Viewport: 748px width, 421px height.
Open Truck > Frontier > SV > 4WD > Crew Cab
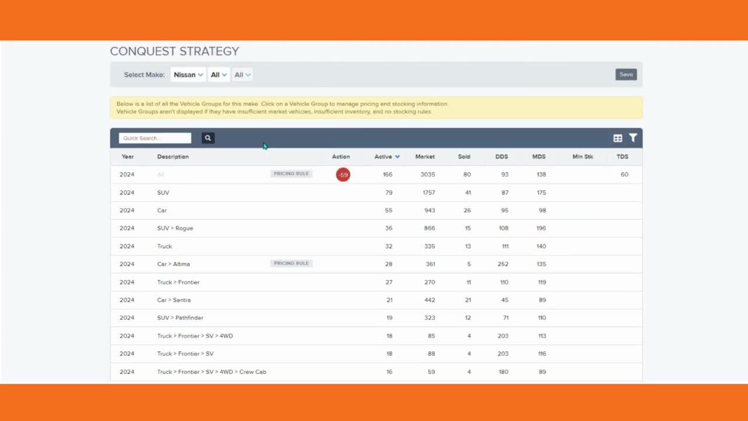212,372
